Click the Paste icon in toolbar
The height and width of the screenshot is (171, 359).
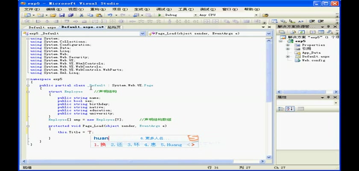point(98,15)
